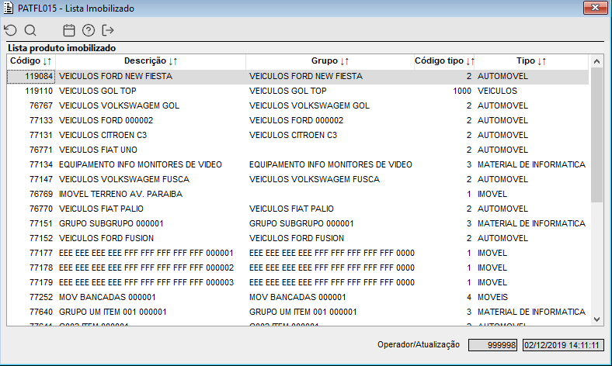Select description VEICULOS FORD FUSION
The image size is (612, 366).
click(x=106, y=239)
